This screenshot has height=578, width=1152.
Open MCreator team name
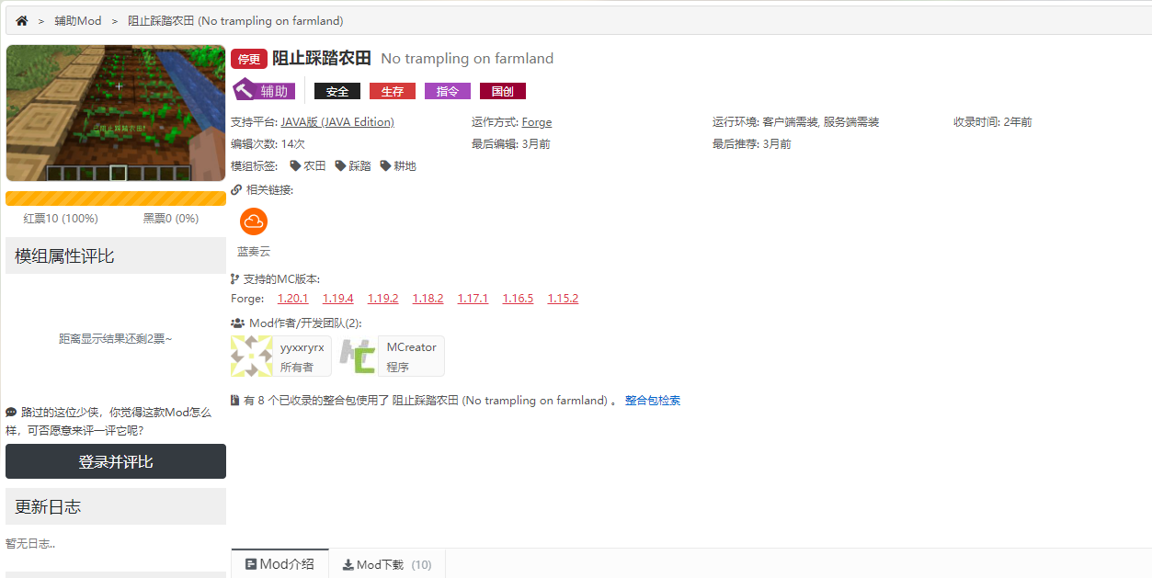pyautogui.click(x=412, y=347)
